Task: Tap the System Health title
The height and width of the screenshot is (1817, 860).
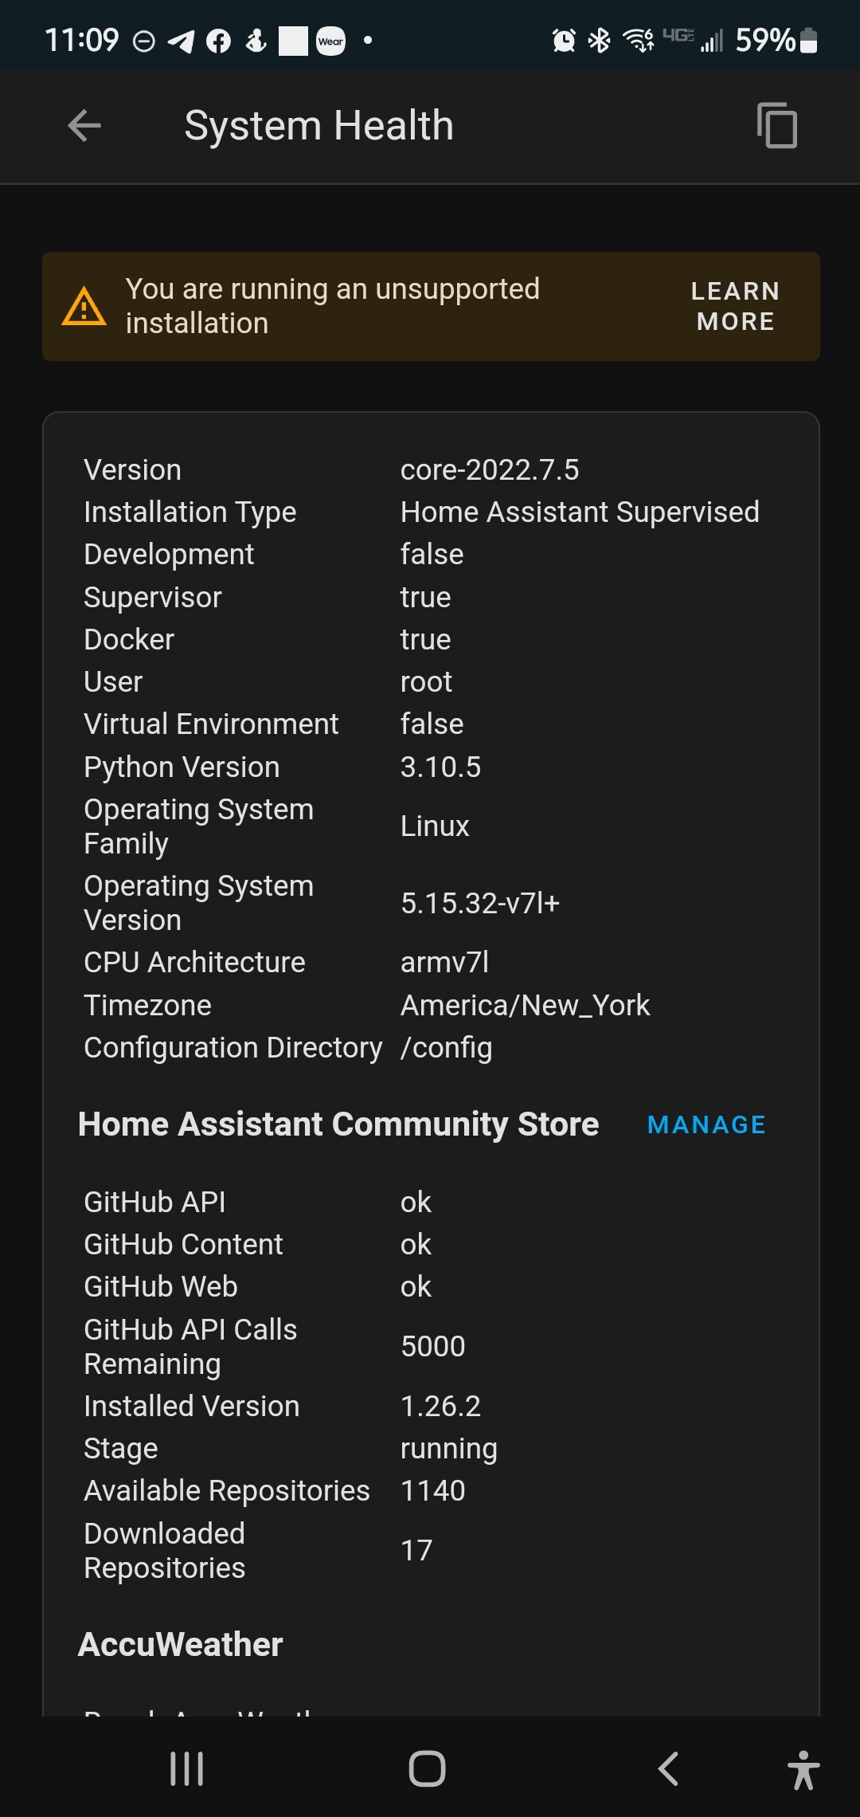Action: [319, 126]
